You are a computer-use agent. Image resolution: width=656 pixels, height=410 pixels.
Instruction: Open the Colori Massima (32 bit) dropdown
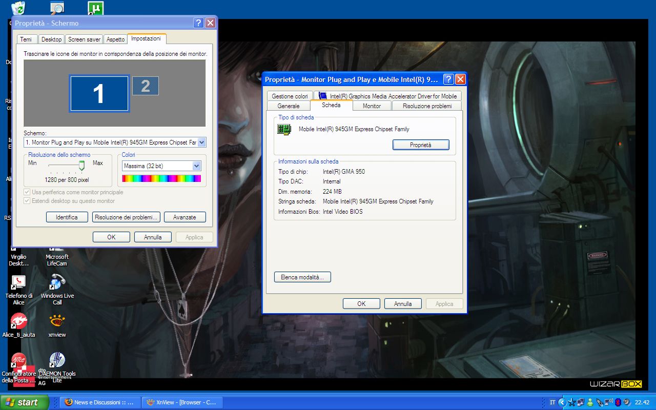click(x=196, y=166)
